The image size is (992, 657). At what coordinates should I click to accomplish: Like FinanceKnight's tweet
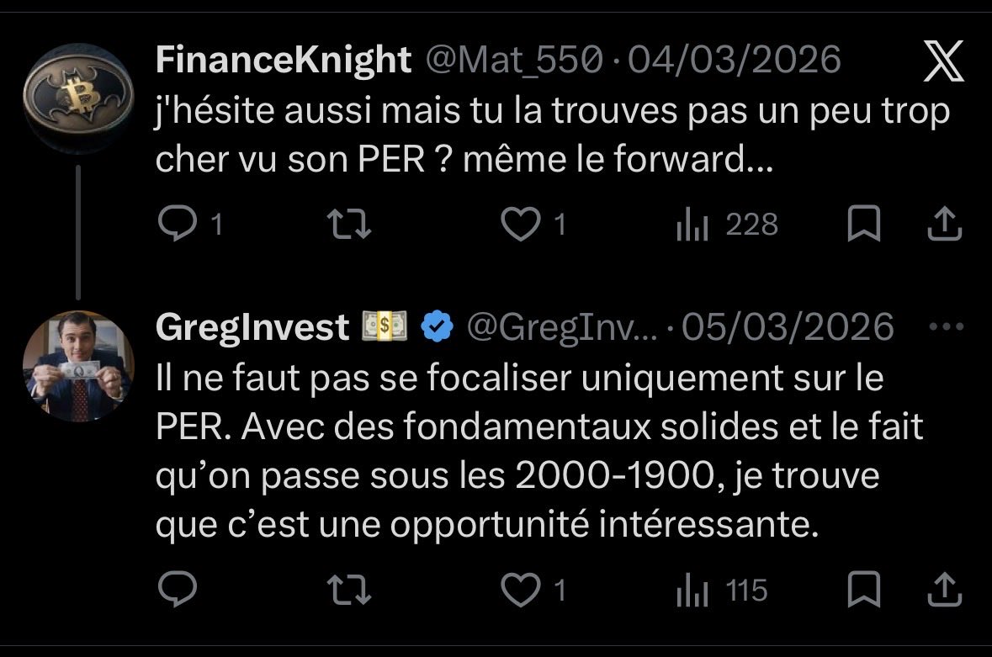point(520,225)
